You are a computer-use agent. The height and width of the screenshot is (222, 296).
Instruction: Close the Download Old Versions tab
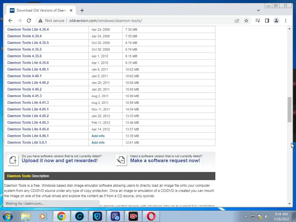pos(71,10)
